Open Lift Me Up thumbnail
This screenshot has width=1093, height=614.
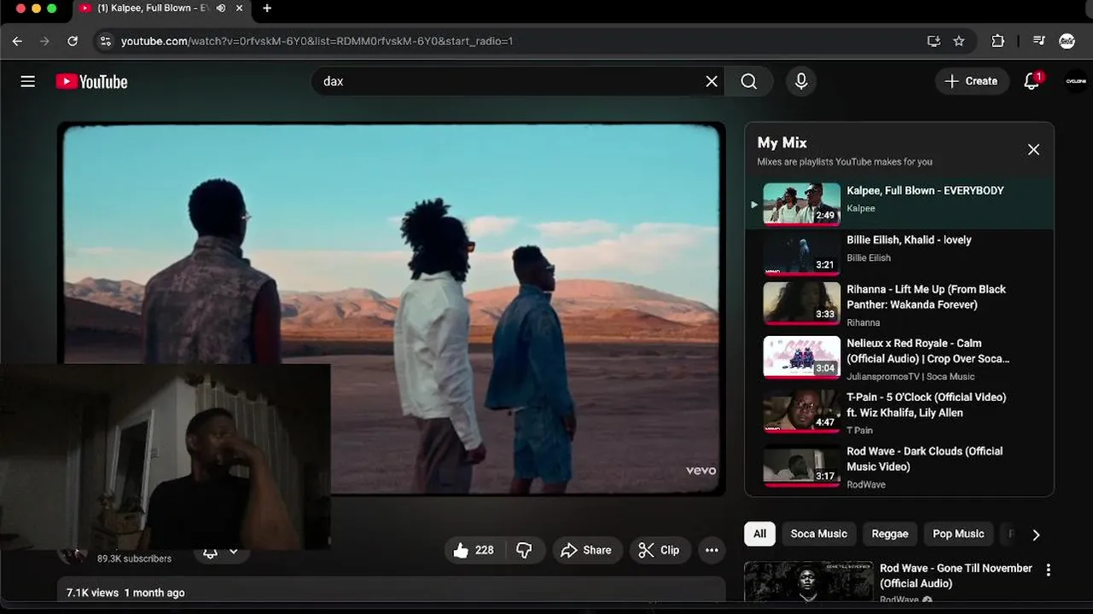click(801, 303)
